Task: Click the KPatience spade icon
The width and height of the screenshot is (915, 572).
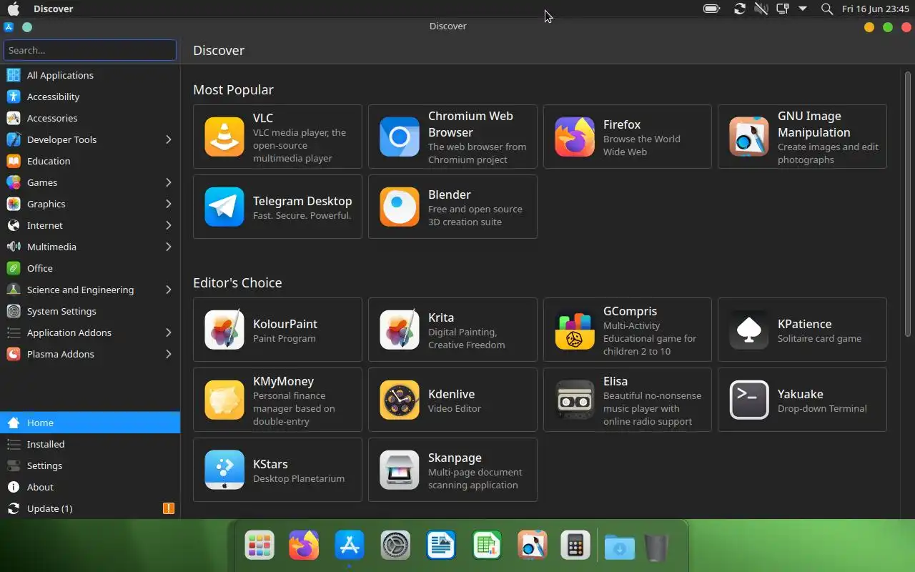Action: [x=749, y=330]
